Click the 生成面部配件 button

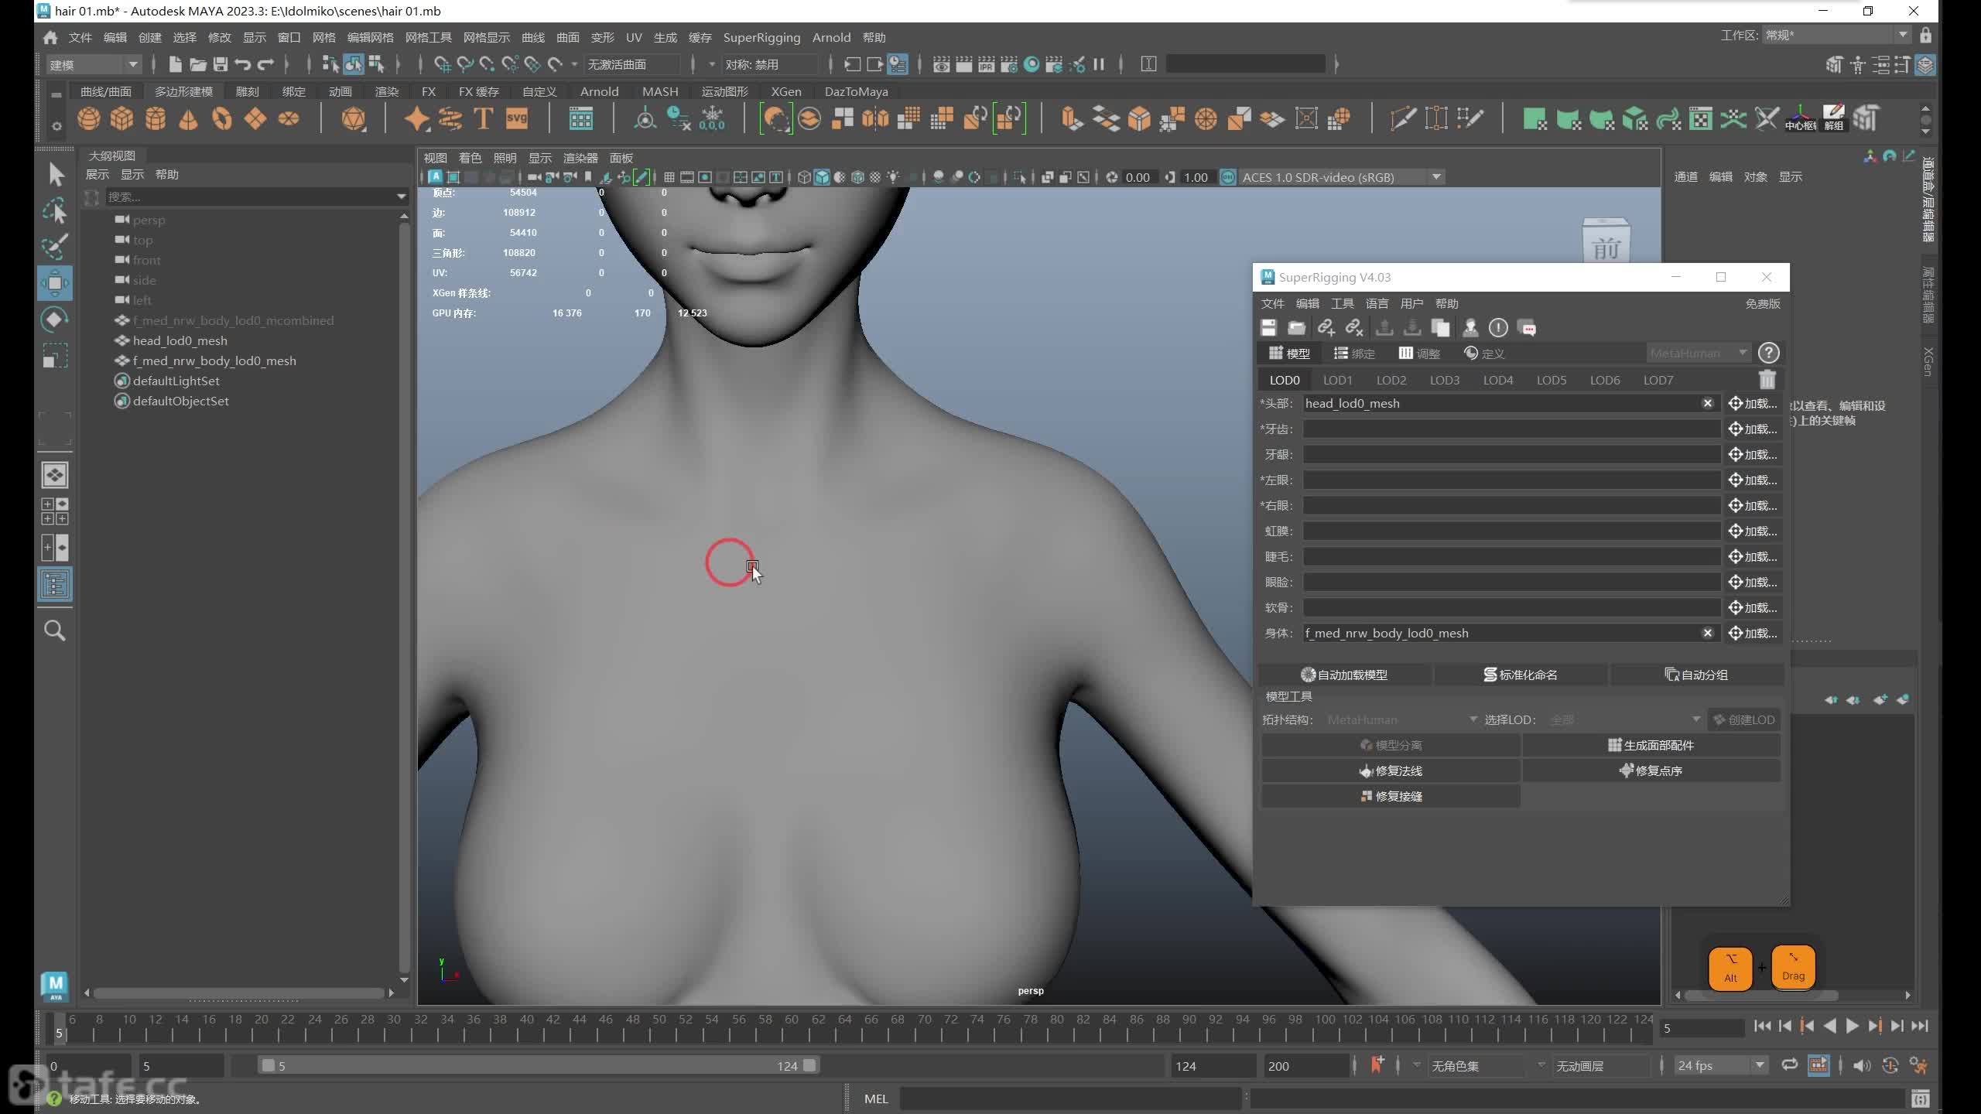click(1651, 745)
